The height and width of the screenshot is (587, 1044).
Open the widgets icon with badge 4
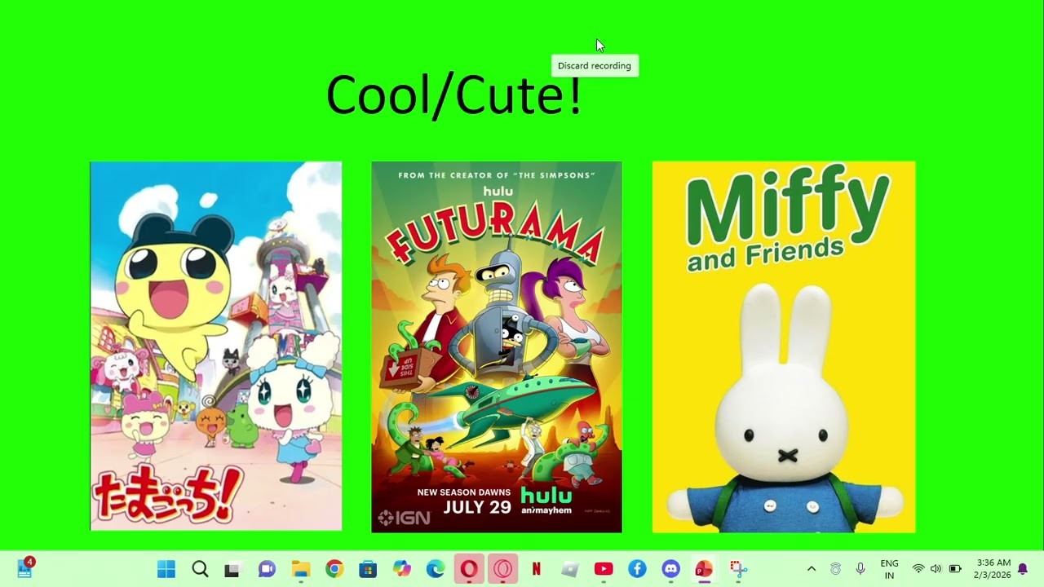click(24, 568)
